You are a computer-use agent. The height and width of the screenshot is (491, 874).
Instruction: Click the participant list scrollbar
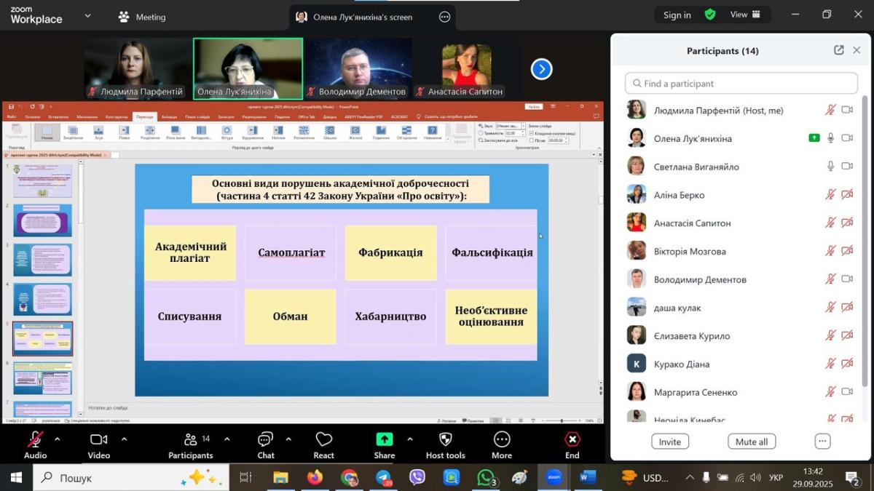pos(865,240)
